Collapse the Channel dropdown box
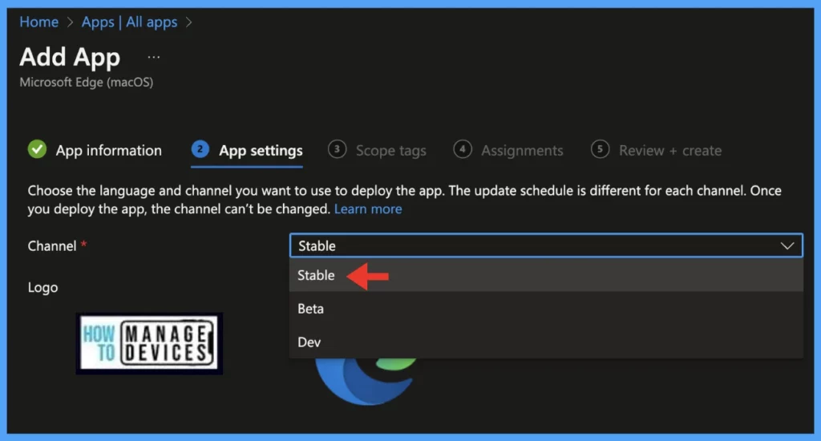The image size is (821, 441). click(545, 245)
